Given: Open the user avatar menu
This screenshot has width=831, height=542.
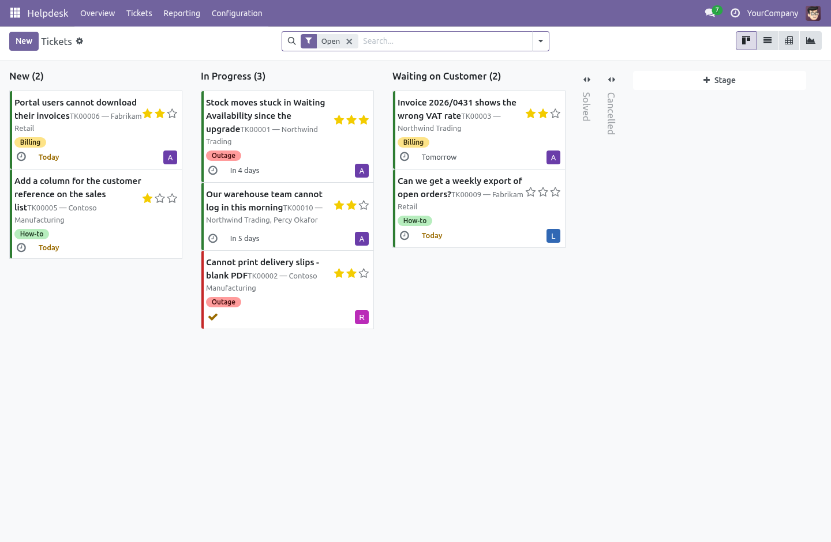Looking at the screenshot, I should (813, 13).
